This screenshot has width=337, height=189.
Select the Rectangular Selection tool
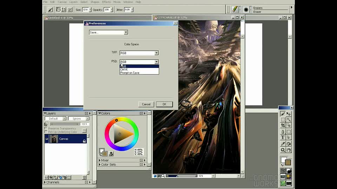coord(283,120)
